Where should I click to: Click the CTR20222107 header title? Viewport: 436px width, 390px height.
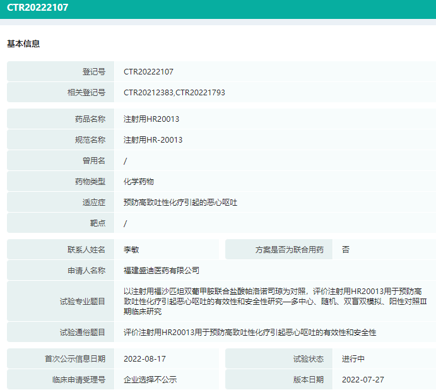click(37, 8)
